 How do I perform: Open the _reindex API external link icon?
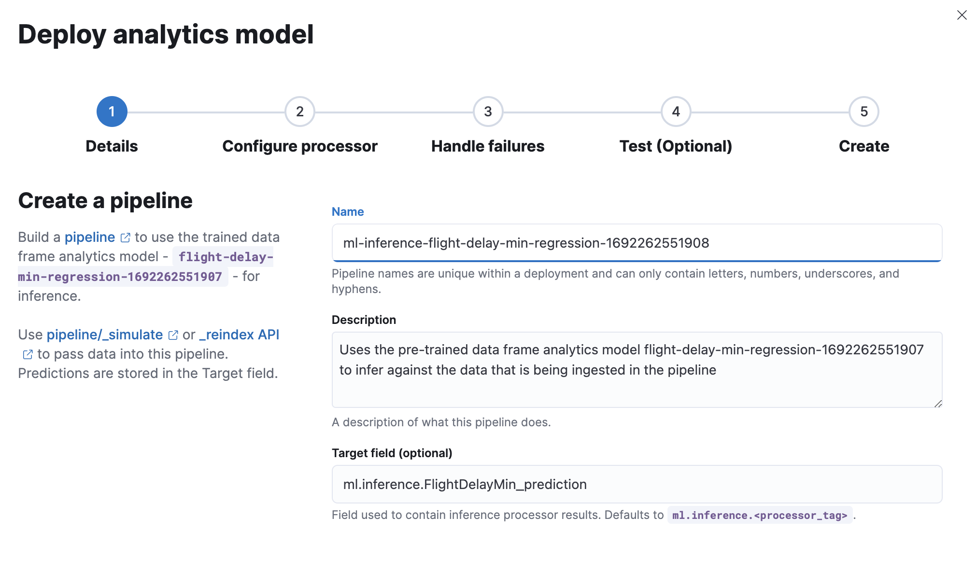click(x=27, y=354)
